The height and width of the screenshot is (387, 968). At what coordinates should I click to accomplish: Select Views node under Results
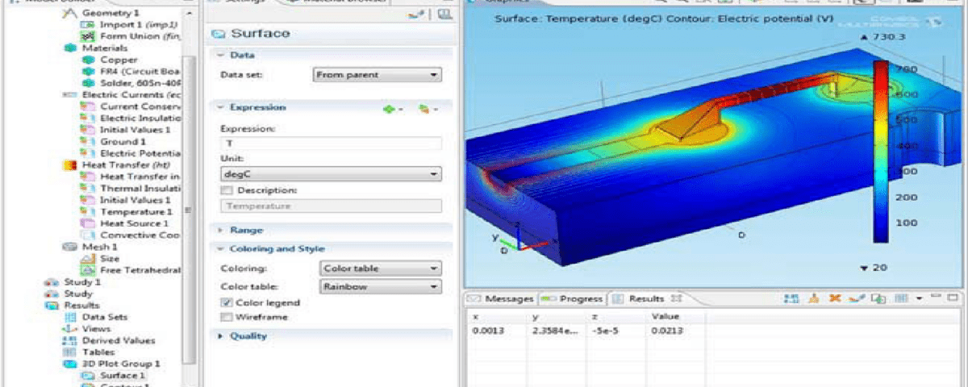click(86, 329)
